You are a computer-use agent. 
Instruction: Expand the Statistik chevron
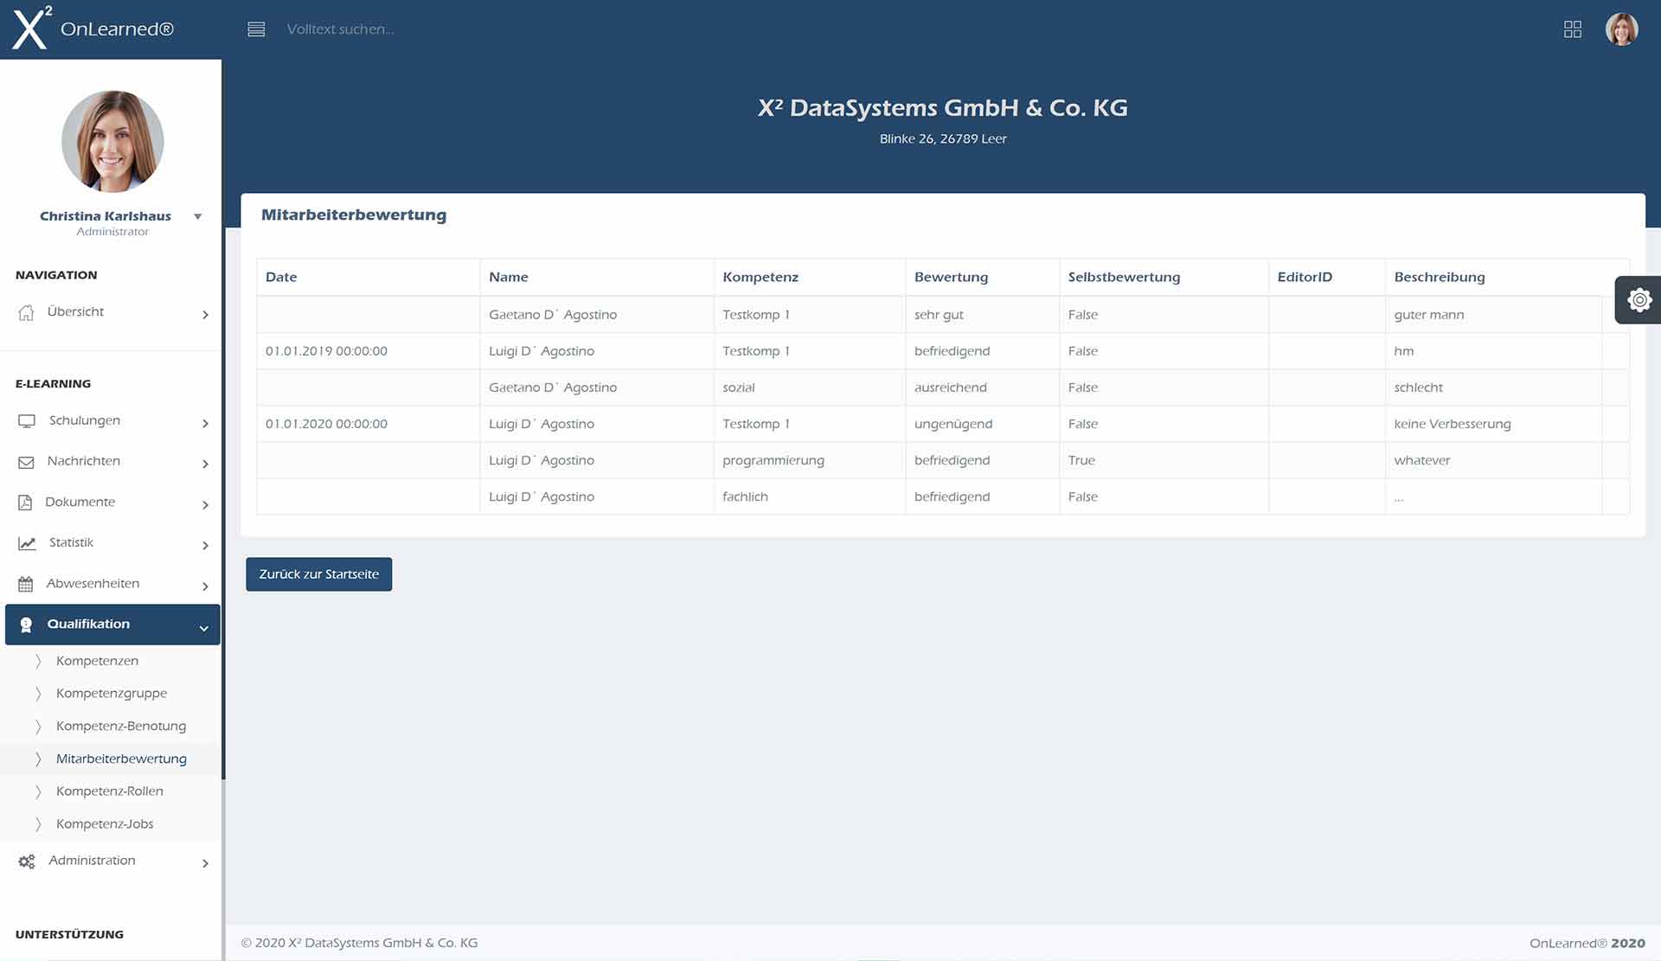[205, 545]
